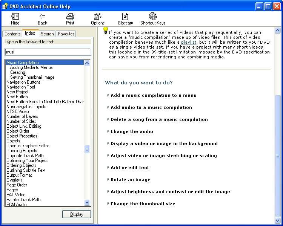The image size is (283, 226).
Task: Select 'Navigation Tool' index entry
Action: (21, 87)
